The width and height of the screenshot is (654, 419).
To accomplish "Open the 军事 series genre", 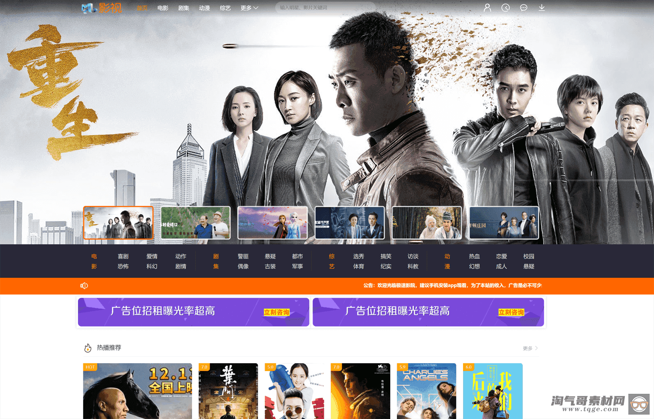I will point(297,267).
